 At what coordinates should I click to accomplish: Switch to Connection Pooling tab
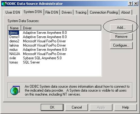pos(104,12)
